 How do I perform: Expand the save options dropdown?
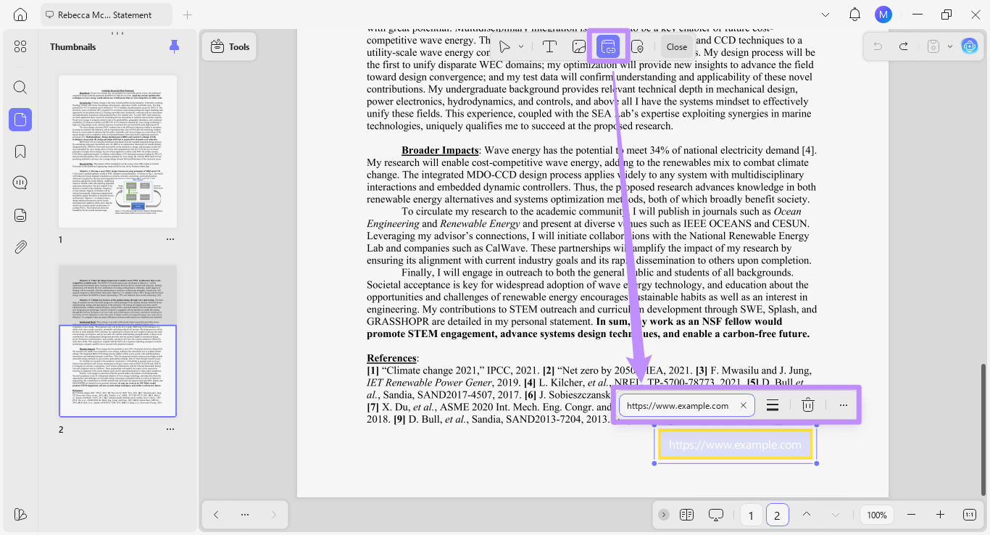[x=950, y=46]
